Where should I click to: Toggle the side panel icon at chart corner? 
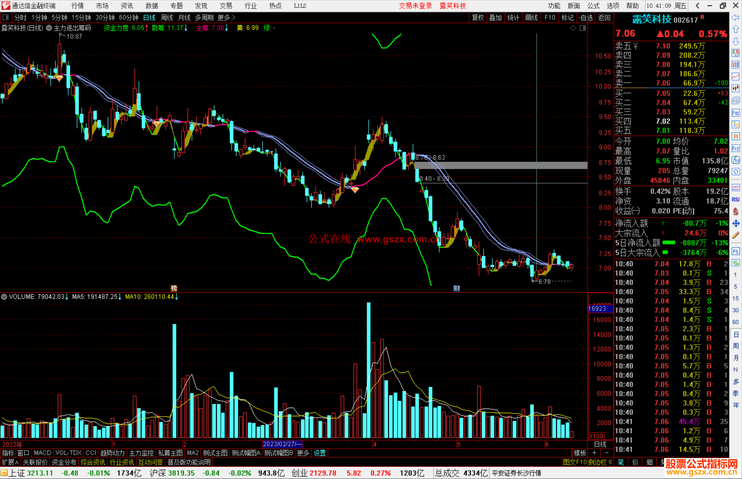pos(583,28)
